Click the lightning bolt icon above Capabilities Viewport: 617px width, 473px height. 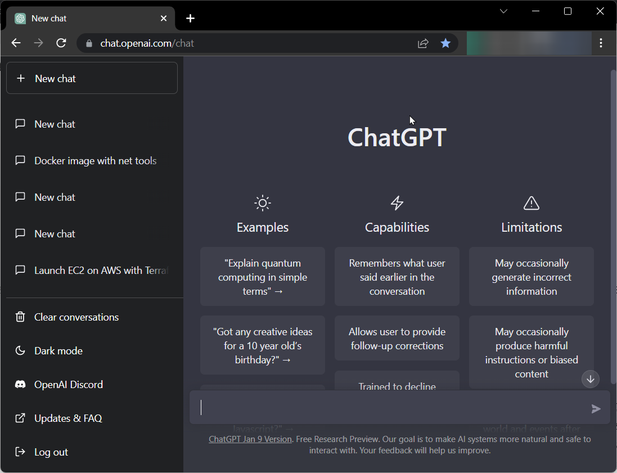(397, 203)
